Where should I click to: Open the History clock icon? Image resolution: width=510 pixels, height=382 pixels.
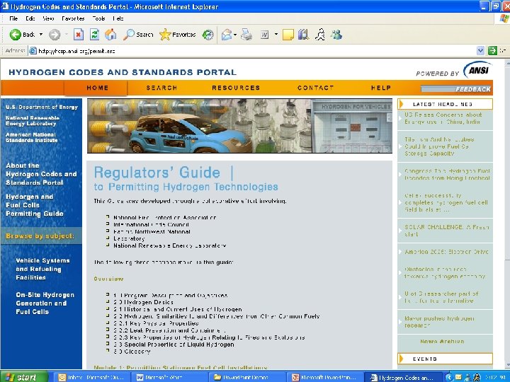[208, 35]
